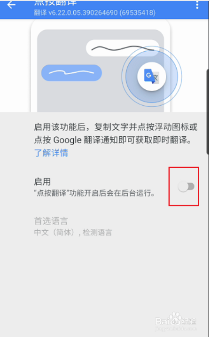Go back using the top-left arrow
Viewport: 210px width, 337px height.
coord(11,5)
